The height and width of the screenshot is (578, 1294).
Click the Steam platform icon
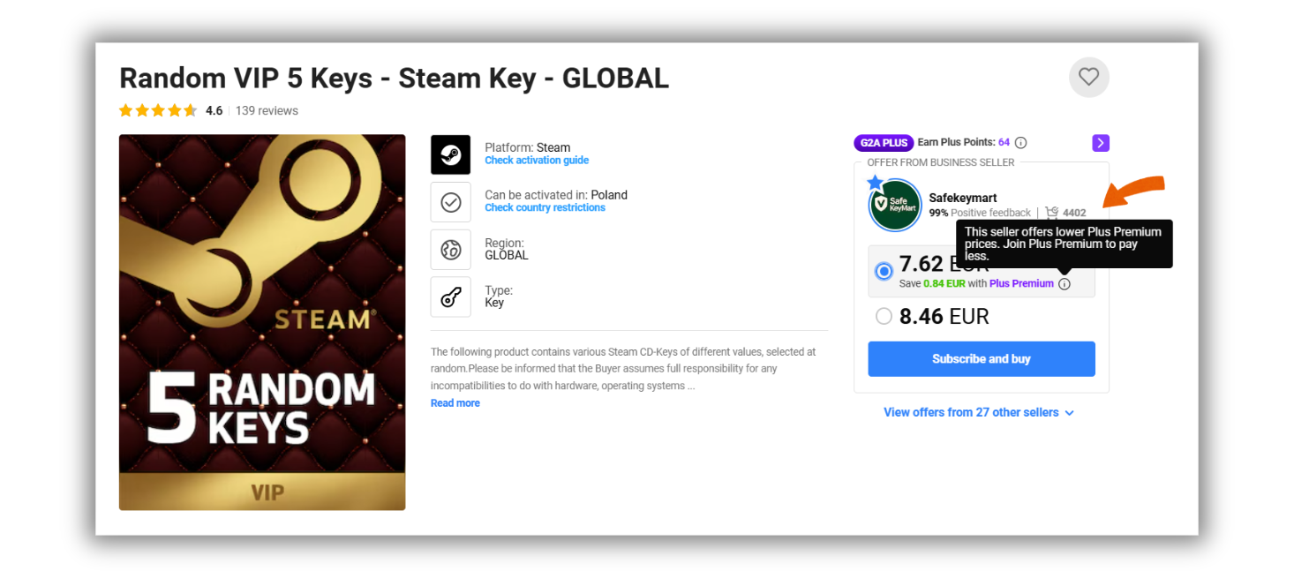(x=450, y=154)
